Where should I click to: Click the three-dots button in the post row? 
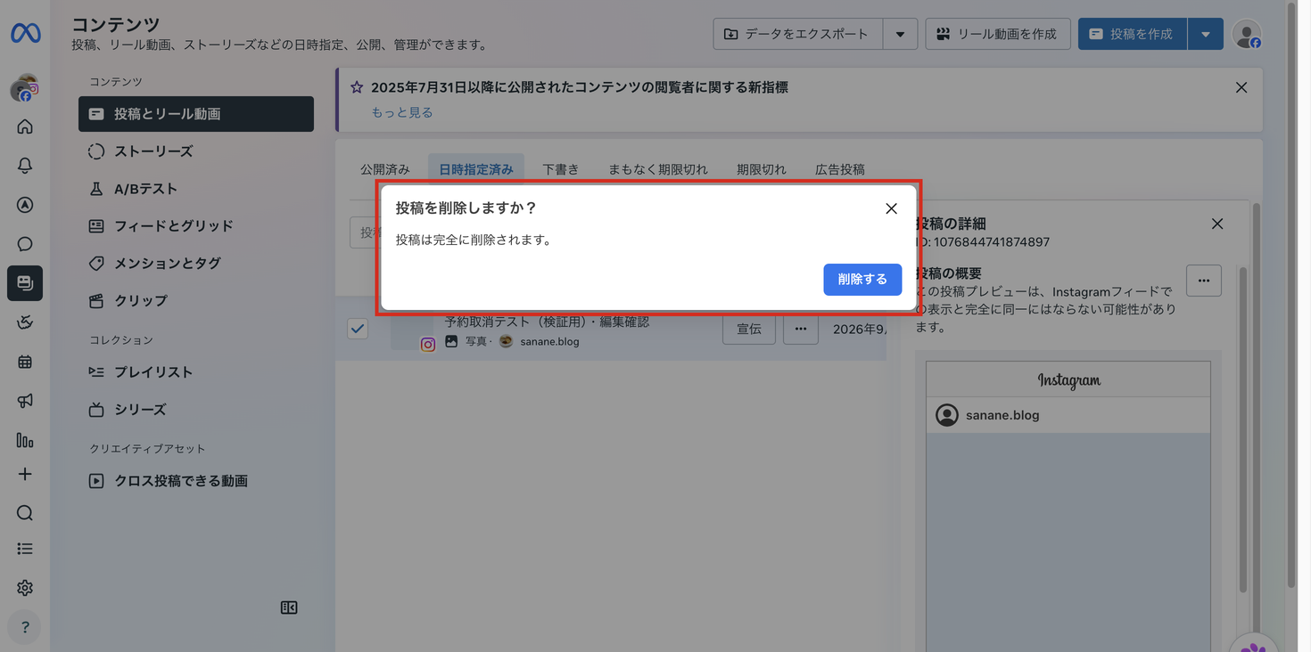click(x=801, y=329)
